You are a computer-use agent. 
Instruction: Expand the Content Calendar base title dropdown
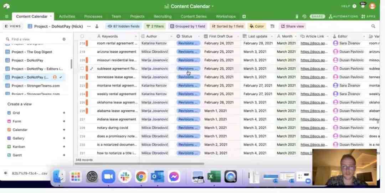(212, 6)
